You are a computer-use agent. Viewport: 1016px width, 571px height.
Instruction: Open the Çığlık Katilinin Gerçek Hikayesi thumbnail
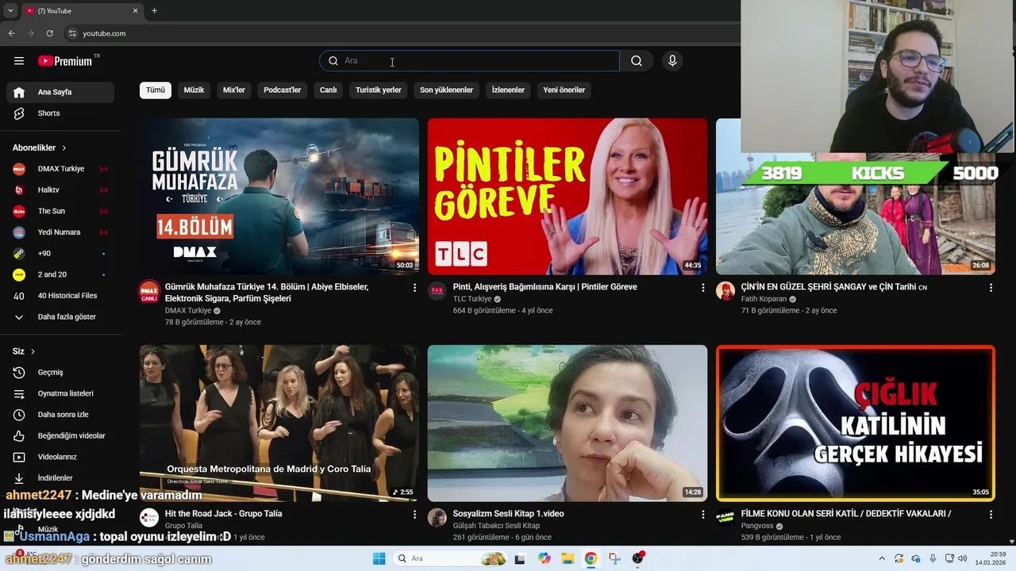(x=856, y=423)
